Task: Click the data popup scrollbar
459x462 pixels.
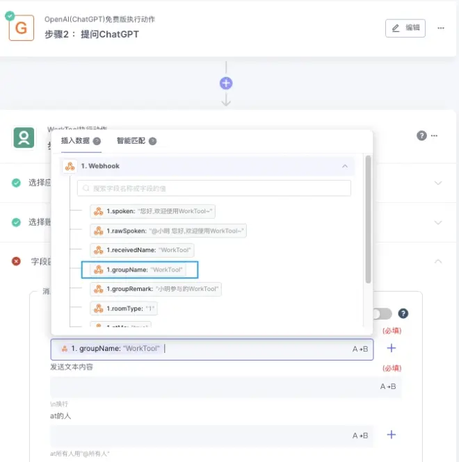Action: pos(368,220)
